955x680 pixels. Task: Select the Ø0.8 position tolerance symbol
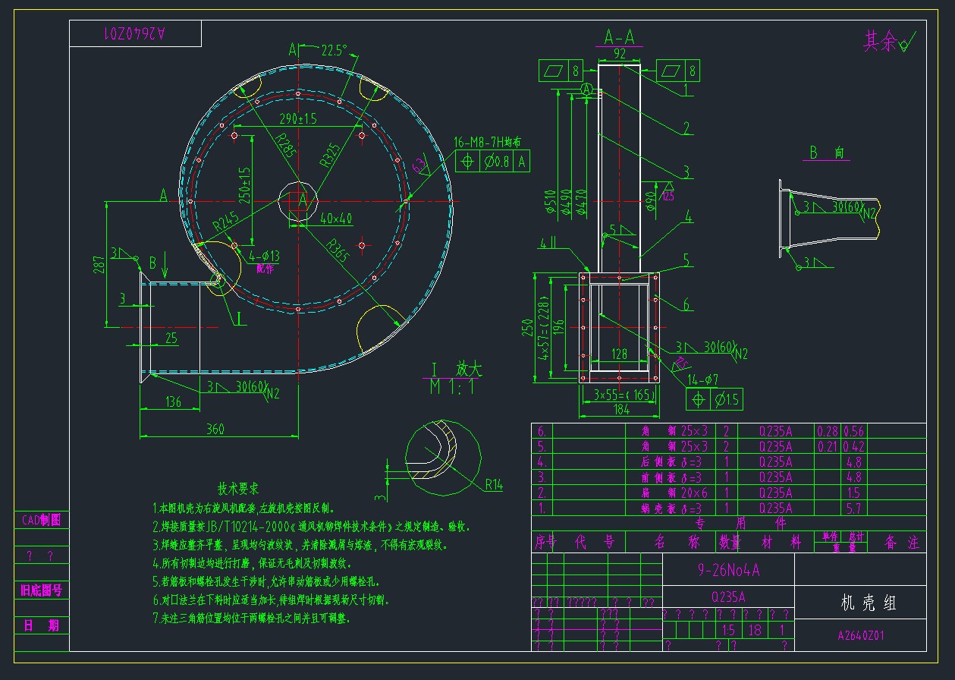pyautogui.click(x=492, y=161)
